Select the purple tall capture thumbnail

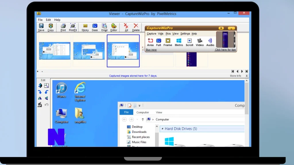click(192, 59)
